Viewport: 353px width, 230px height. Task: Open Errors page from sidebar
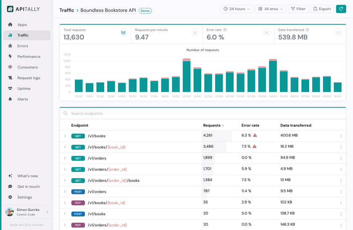[23, 46]
